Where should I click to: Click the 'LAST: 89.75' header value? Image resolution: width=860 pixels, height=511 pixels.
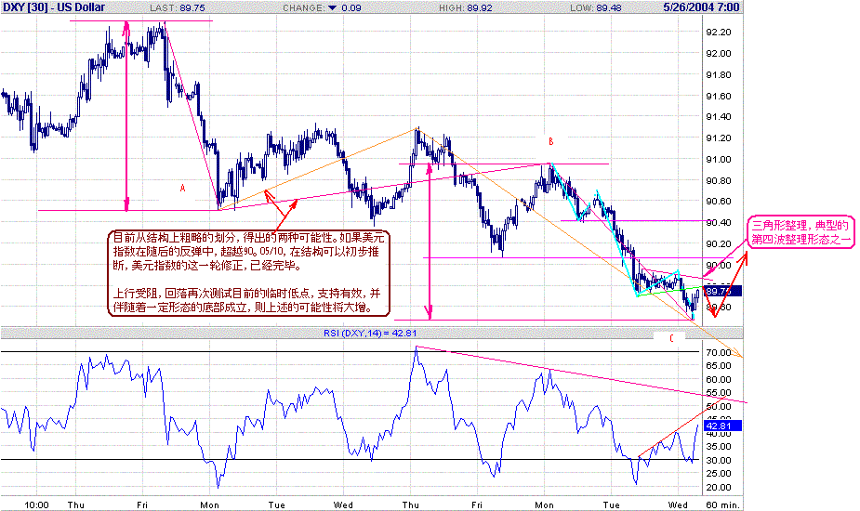pos(178,7)
